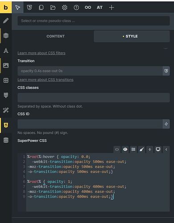Open the paint roller sidebar icon

coord(6,95)
